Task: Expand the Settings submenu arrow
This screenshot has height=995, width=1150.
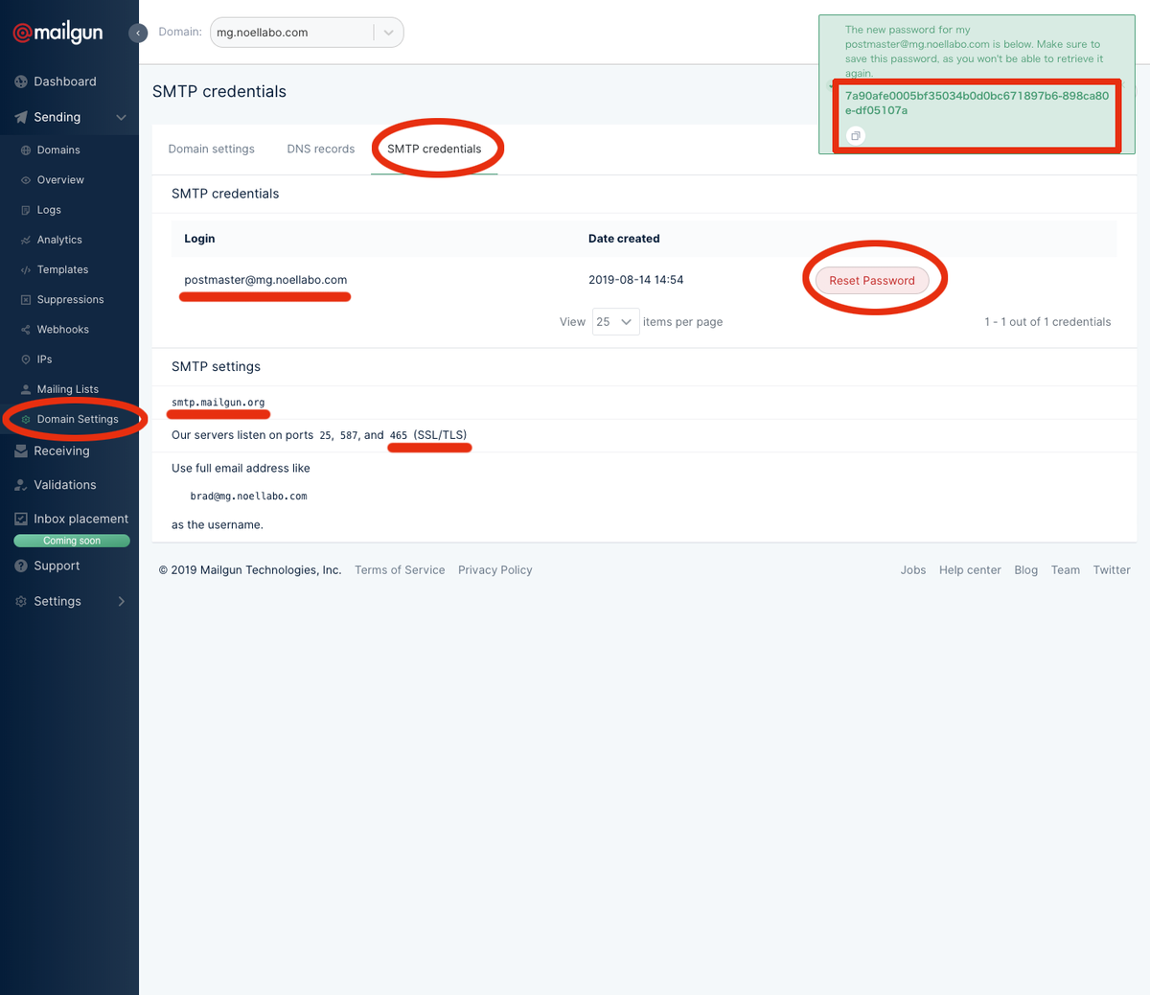Action: (121, 601)
